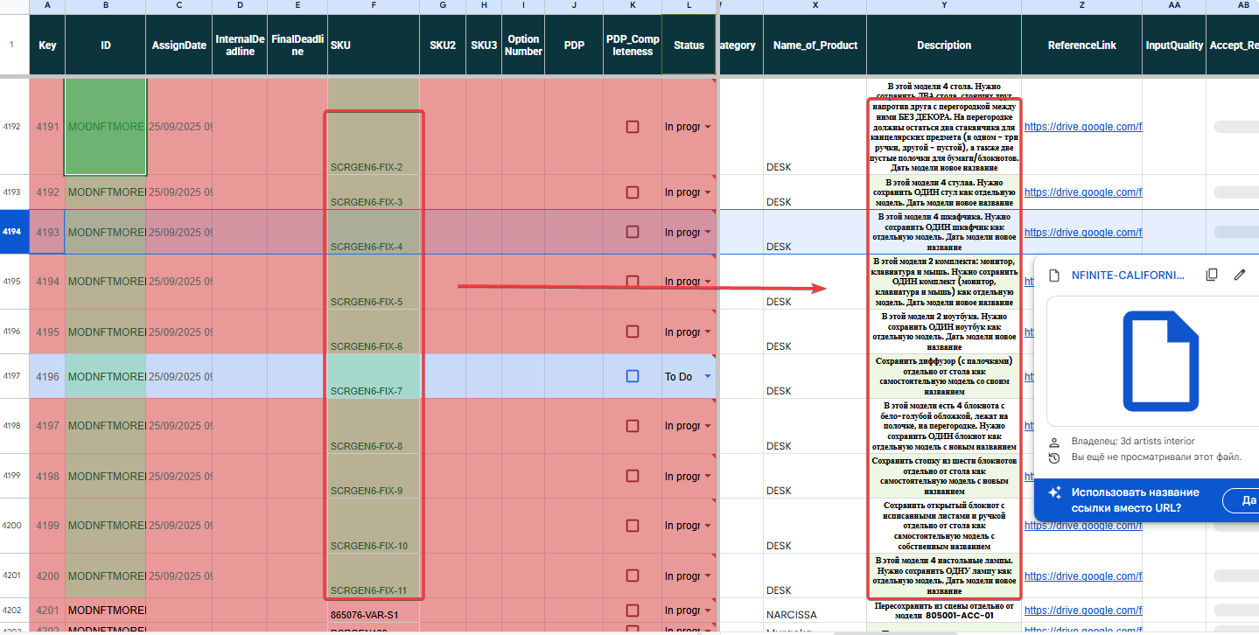
Task: Edit the link with the pencil icon
Action: (1240, 275)
